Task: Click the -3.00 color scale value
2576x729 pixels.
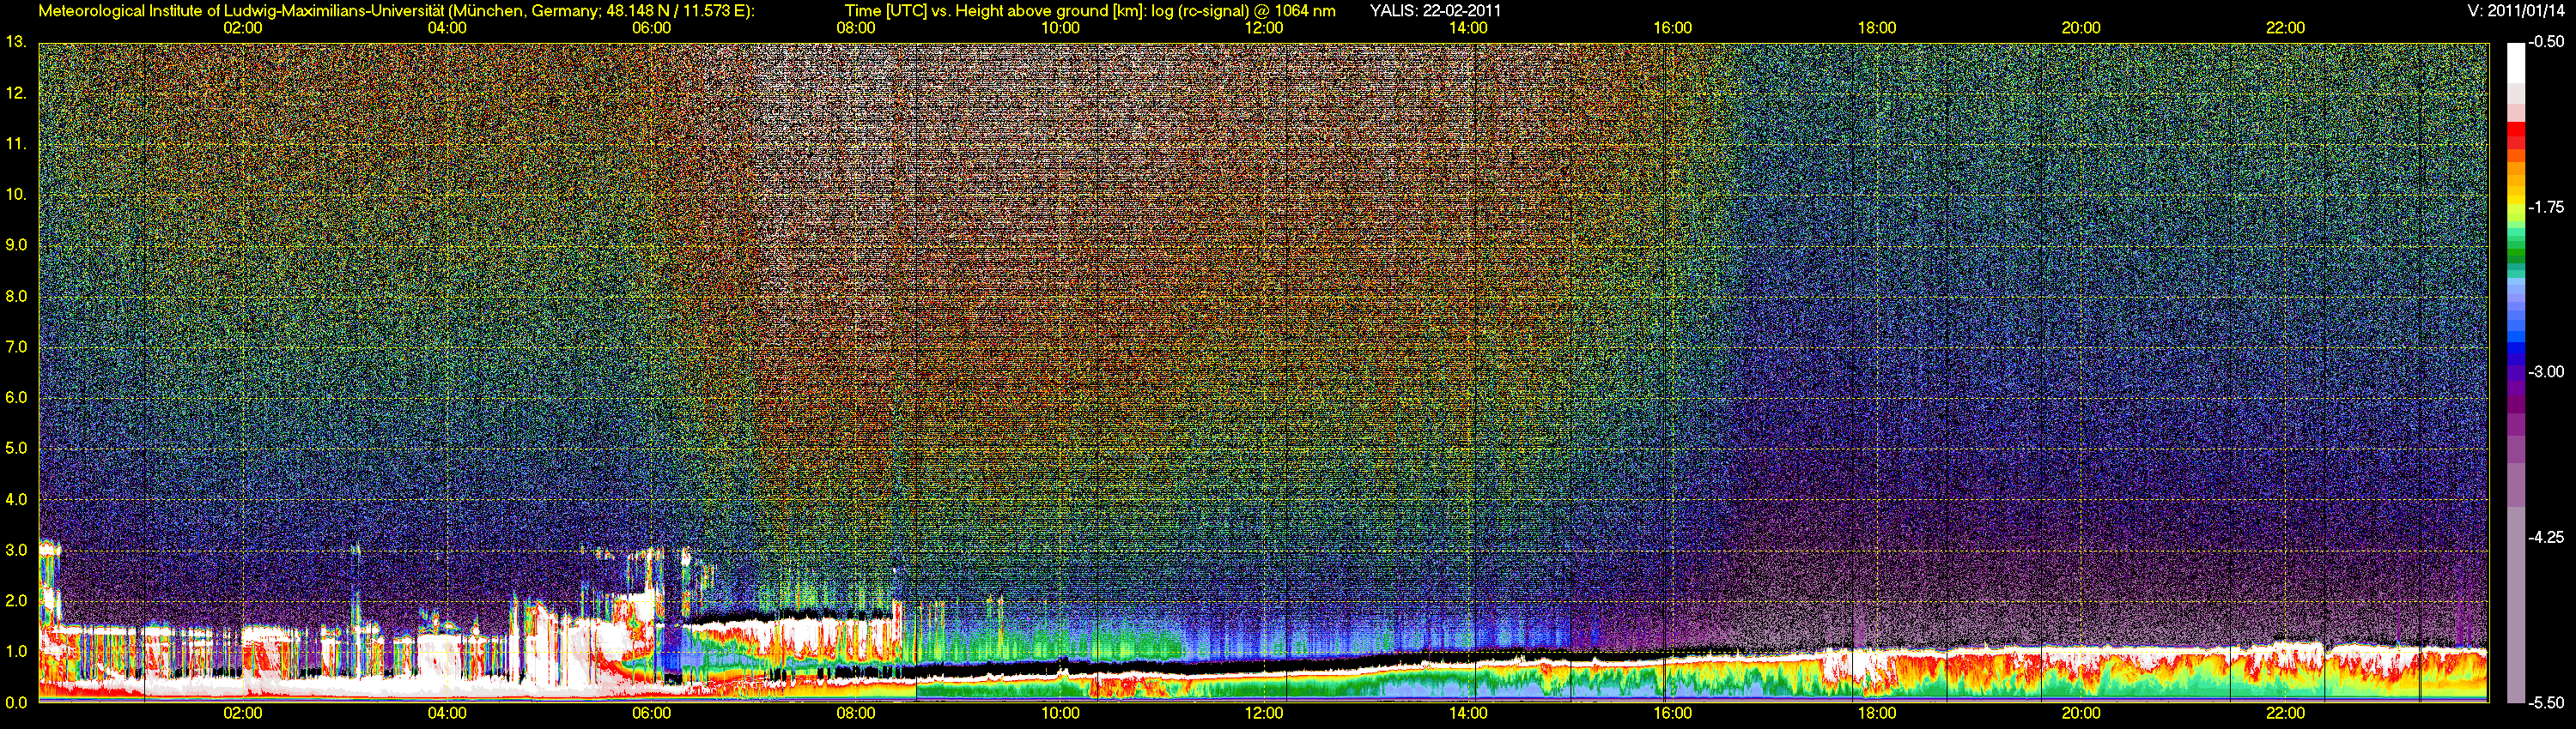Action: [2548, 372]
